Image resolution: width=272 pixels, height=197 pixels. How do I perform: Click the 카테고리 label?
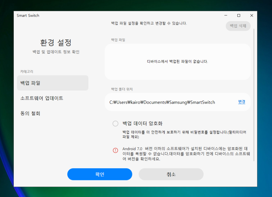pyautogui.click(x=27, y=71)
